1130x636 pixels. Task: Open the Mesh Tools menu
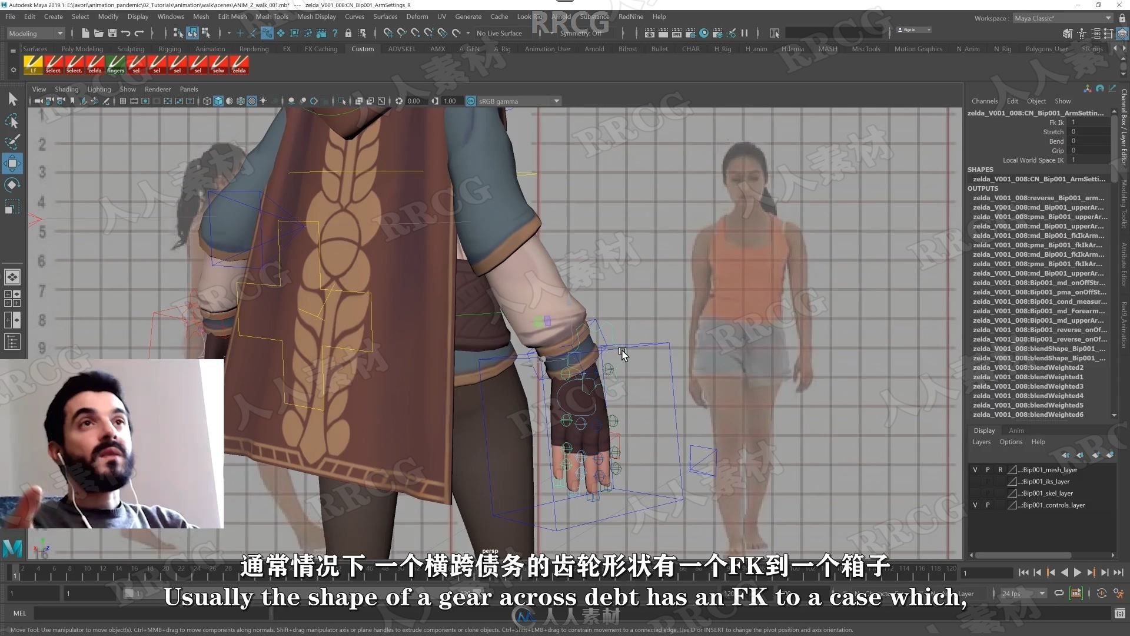(x=271, y=16)
